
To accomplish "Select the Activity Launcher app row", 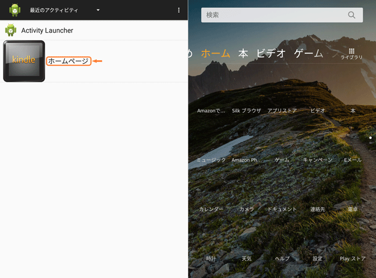I will pos(94,30).
